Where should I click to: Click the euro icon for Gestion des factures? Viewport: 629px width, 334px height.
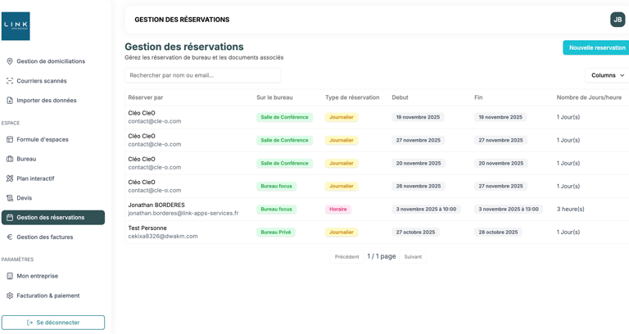click(10, 237)
